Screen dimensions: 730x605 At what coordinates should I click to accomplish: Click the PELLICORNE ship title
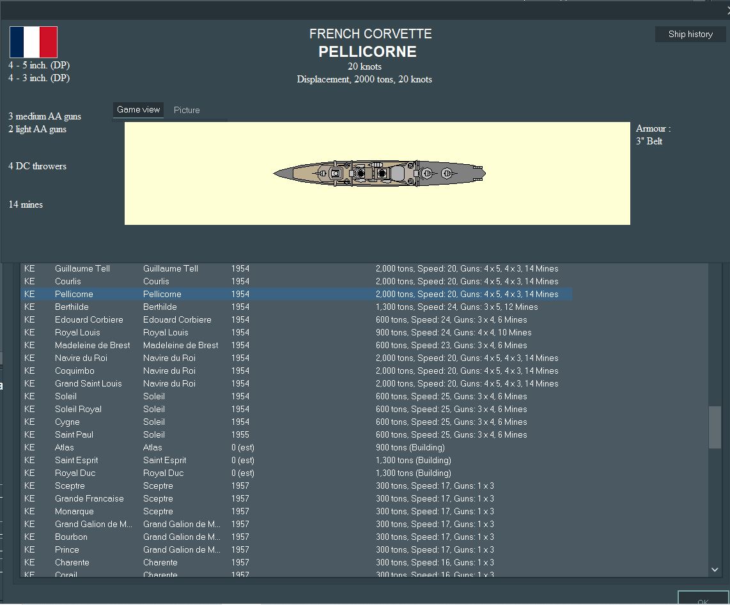[x=368, y=52]
